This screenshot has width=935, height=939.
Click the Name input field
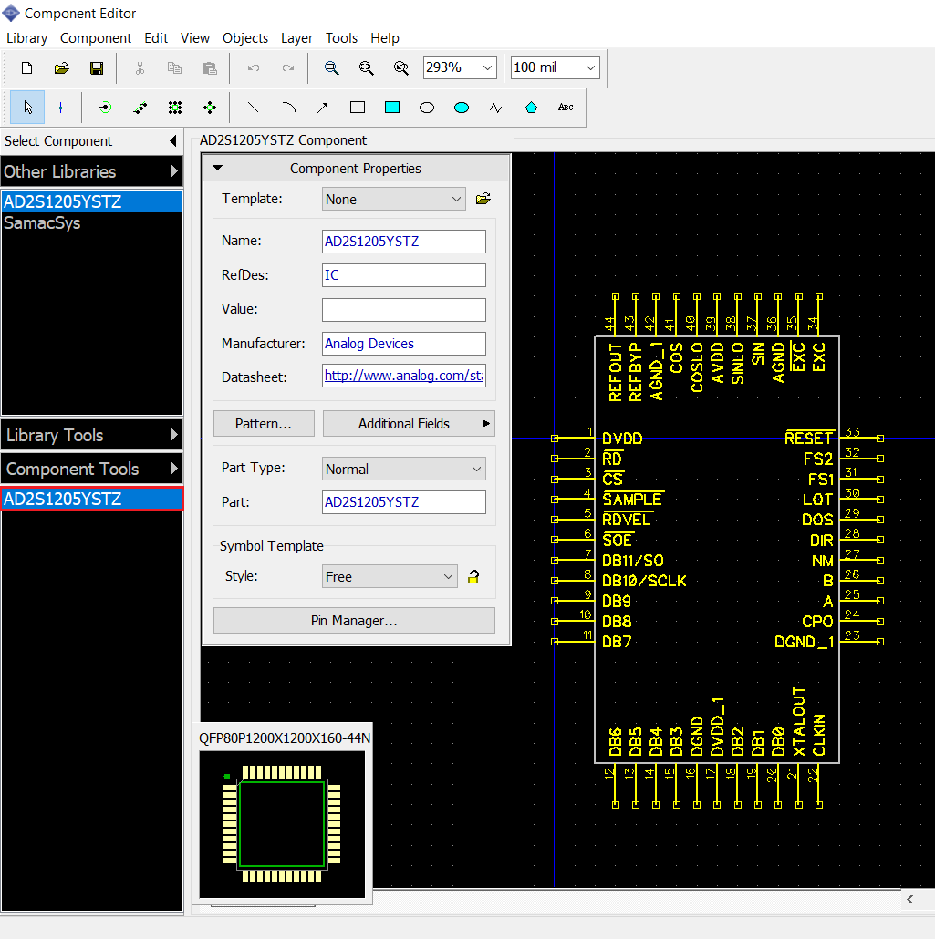coord(404,242)
